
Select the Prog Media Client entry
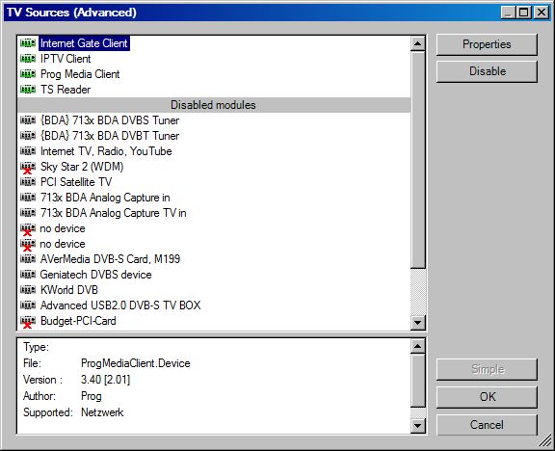(80, 74)
